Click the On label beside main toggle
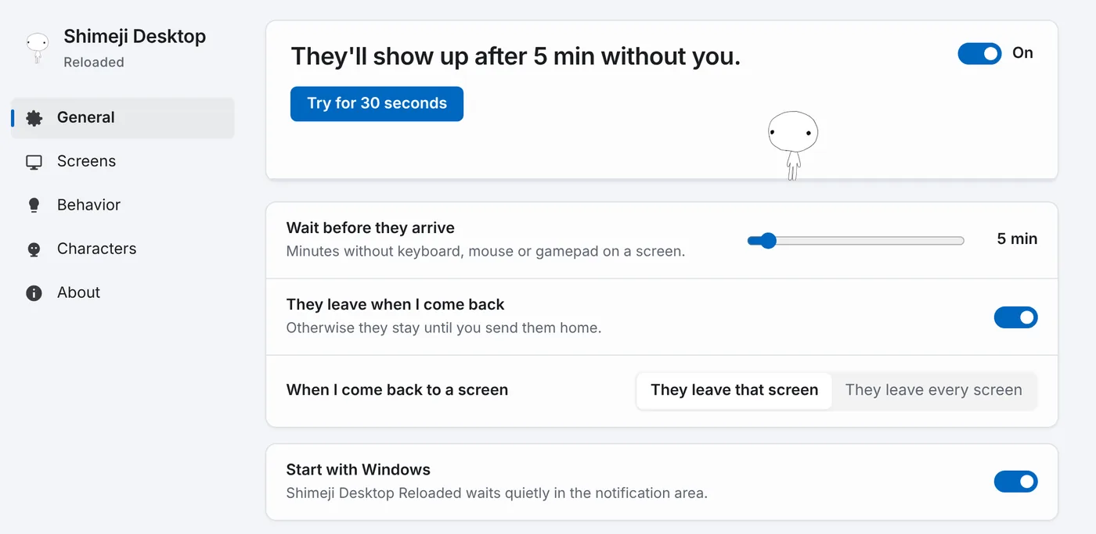The image size is (1096, 534). [1022, 53]
